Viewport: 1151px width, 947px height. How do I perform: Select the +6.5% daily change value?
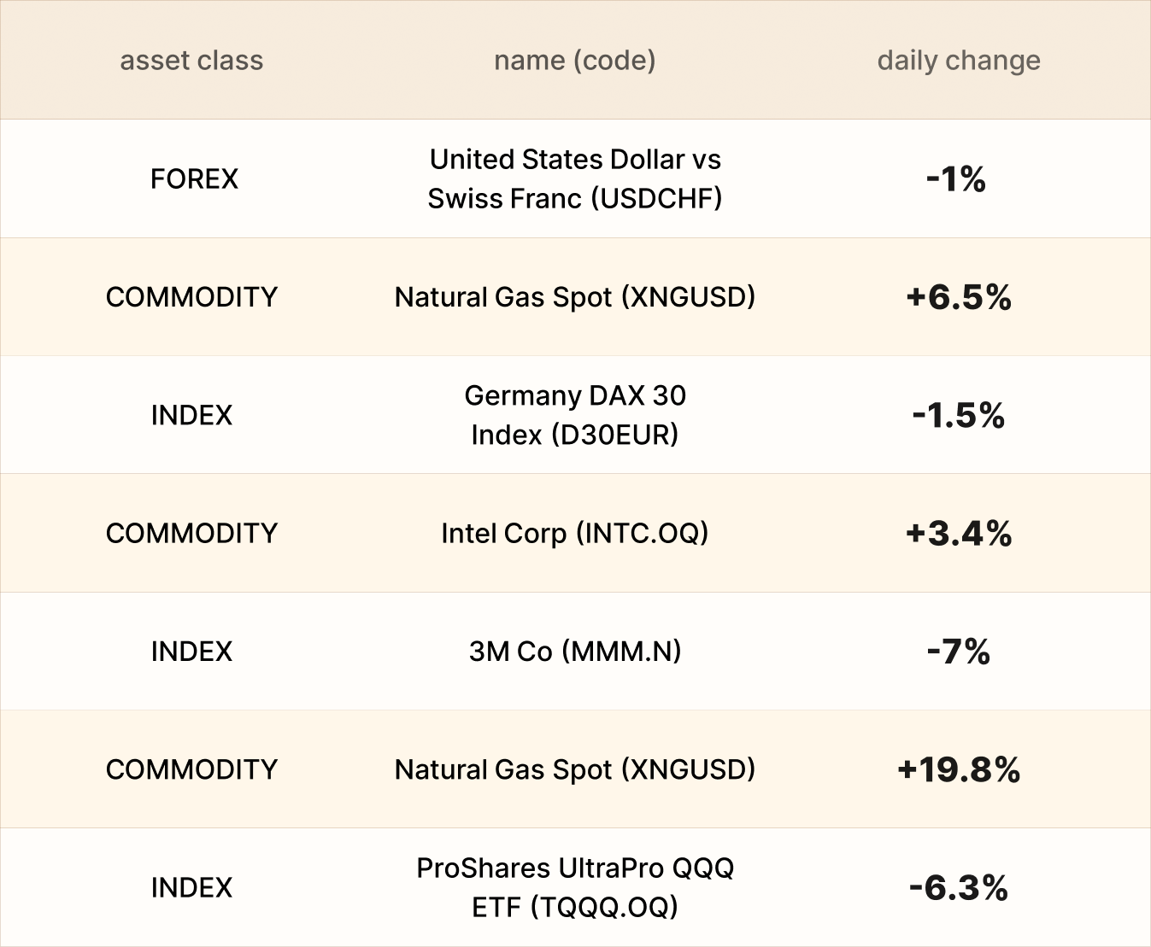pyautogui.click(x=958, y=297)
